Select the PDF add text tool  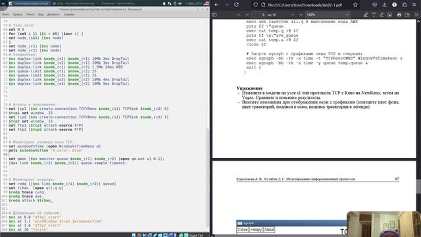374,14
